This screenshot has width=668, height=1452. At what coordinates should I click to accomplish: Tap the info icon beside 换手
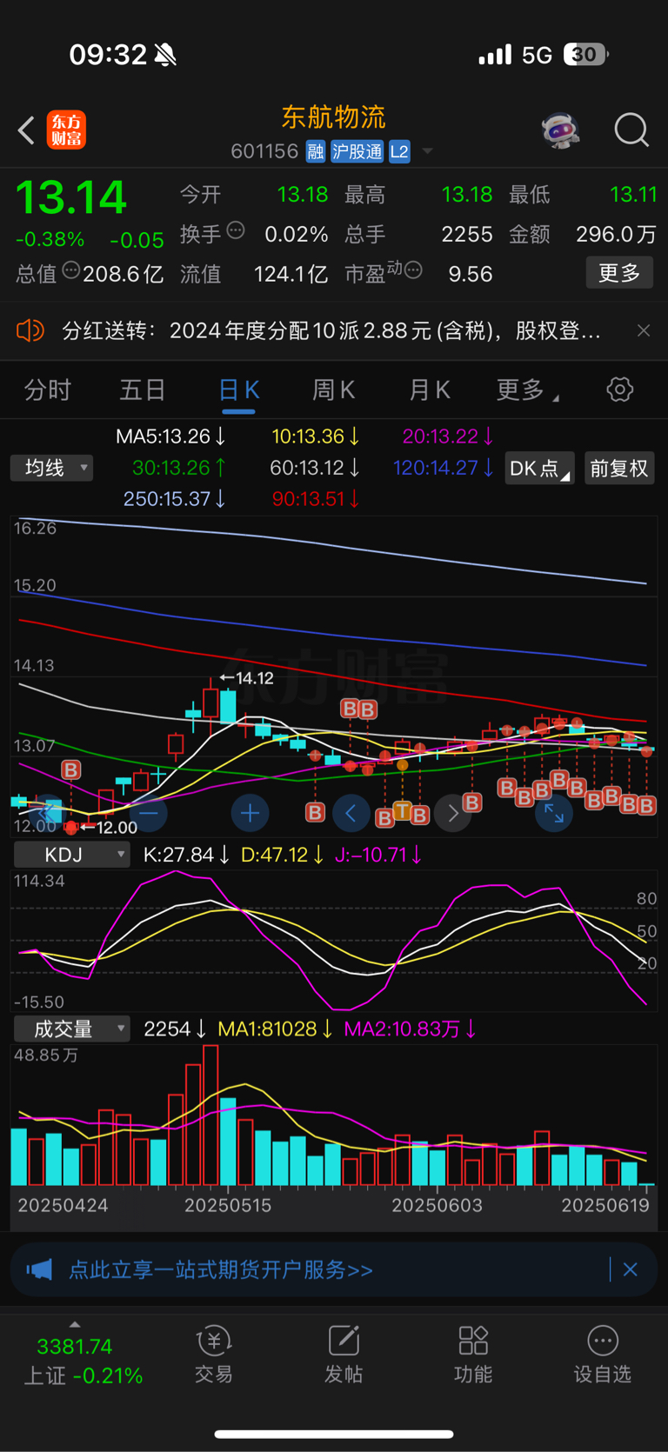(x=236, y=230)
